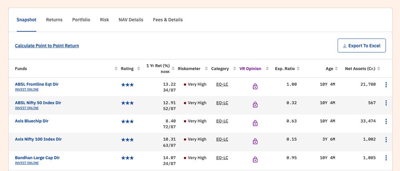Sort by Age column arrows

[336, 69]
